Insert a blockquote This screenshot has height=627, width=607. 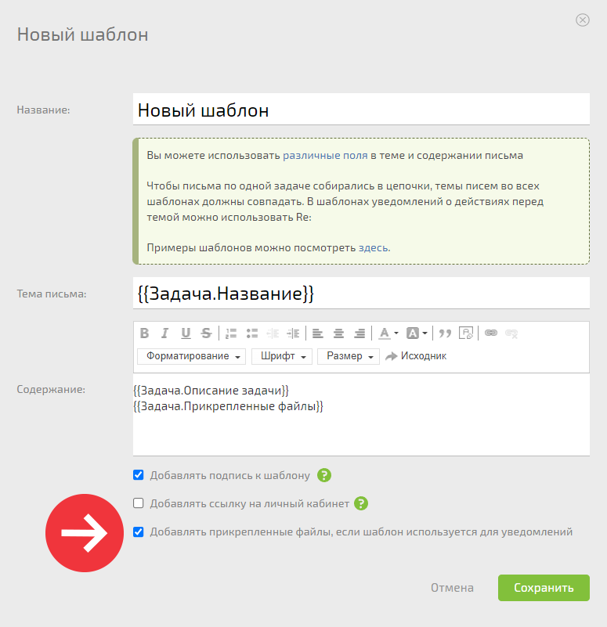(x=445, y=333)
